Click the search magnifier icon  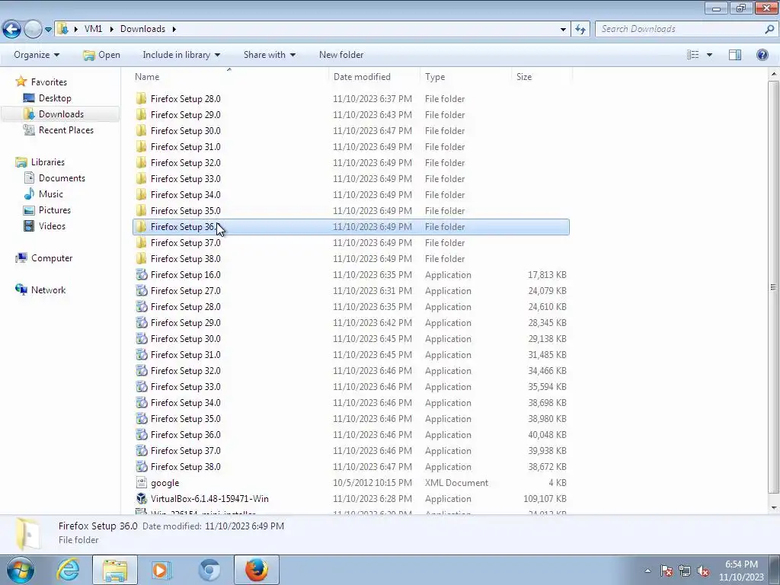pos(769,29)
